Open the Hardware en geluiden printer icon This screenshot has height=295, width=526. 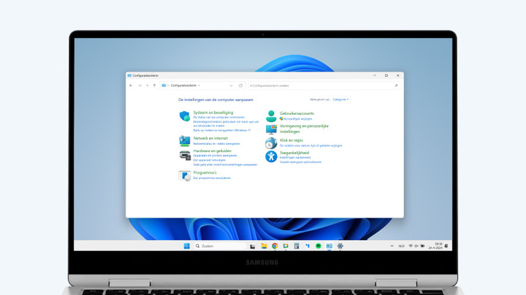(x=185, y=155)
